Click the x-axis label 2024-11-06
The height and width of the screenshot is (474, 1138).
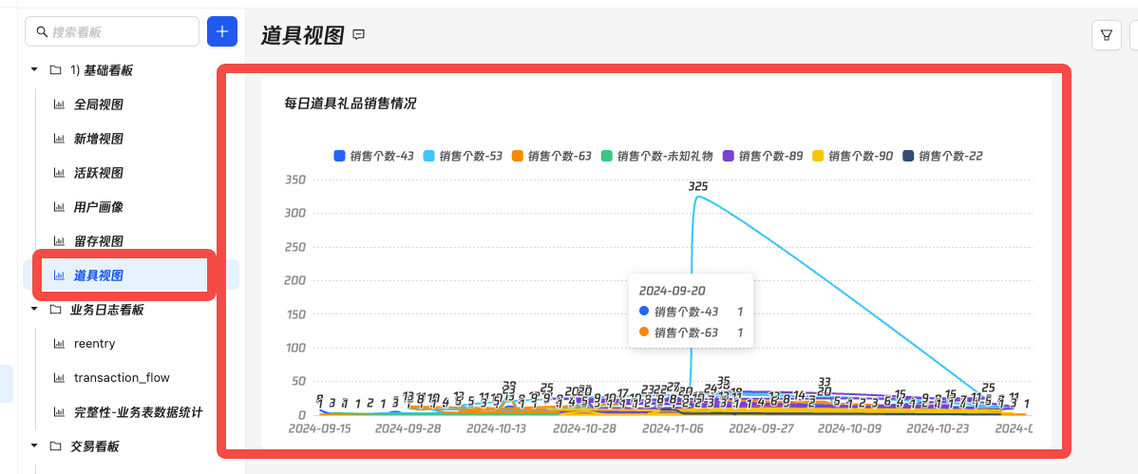[673, 428]
